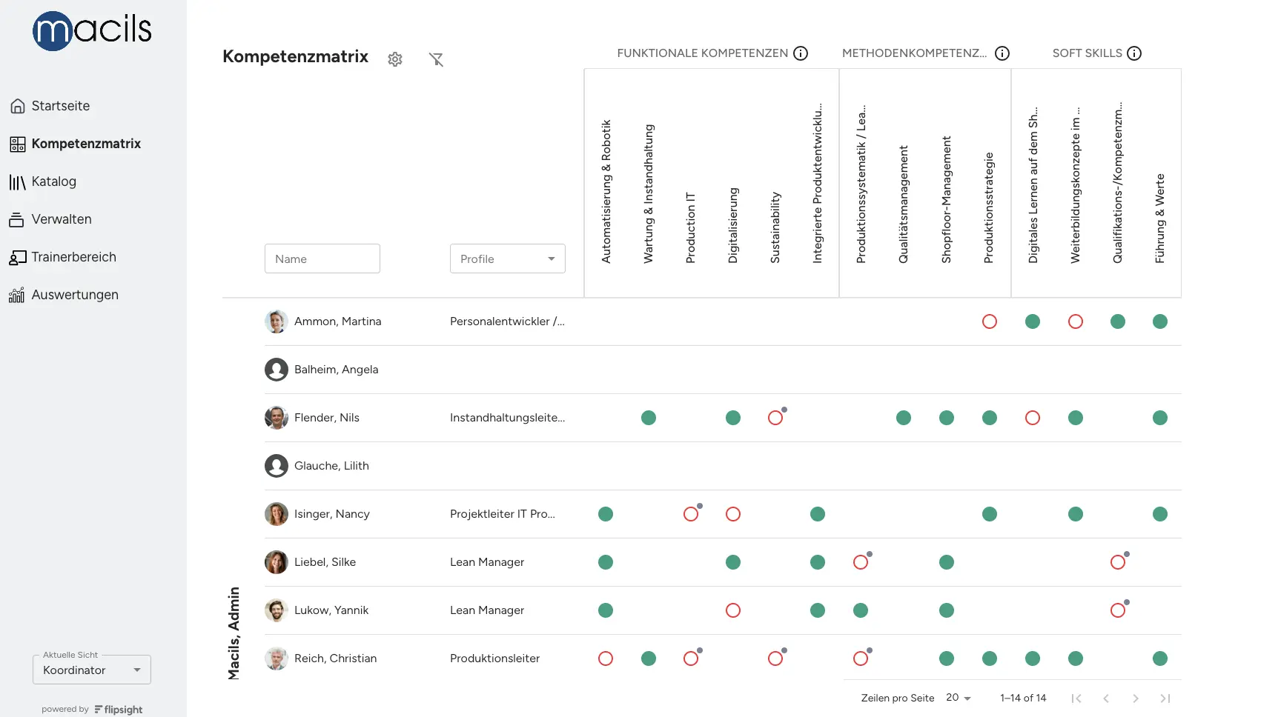
Task: Open the Kompetenzmatrix settings gear
Action: (395, 59)
